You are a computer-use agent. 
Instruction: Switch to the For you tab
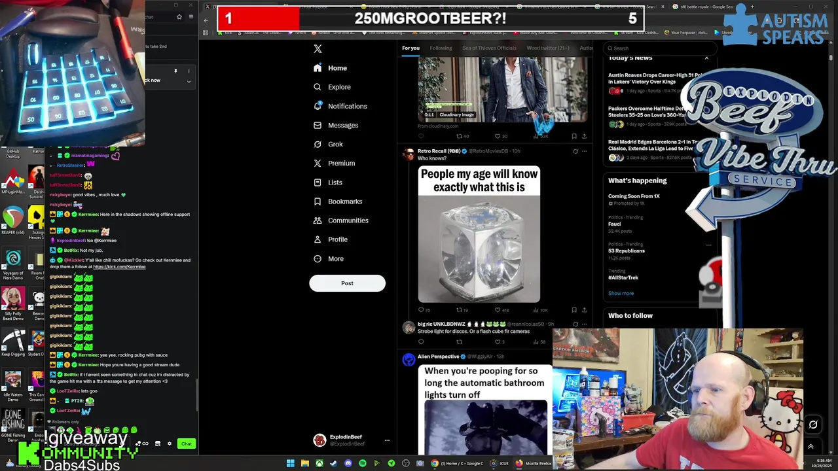[x=410, y=48]
